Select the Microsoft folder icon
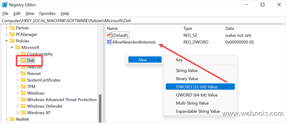Viewport: 286px width, 123px height. 18,48
